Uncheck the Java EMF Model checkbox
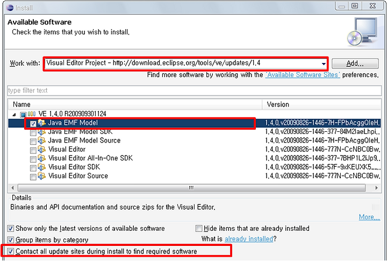 click(x=33, y=124)
